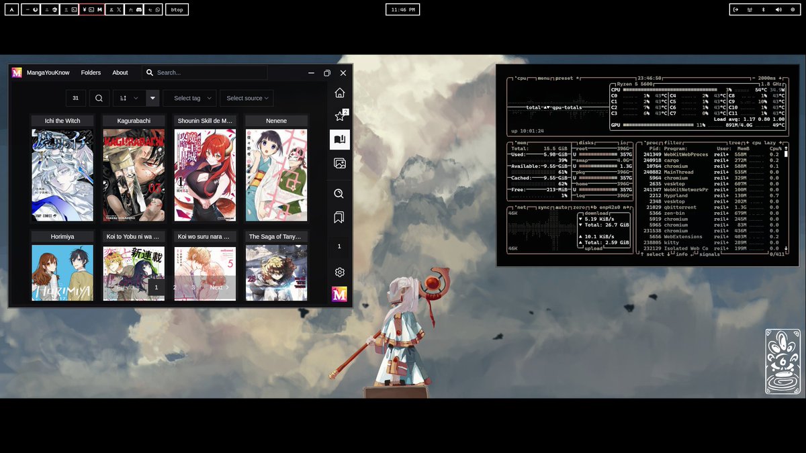Switch to the Discord workspace in top bar
Image resolution: width=806 pixels, height=453 pixels.
coord(134,9)
